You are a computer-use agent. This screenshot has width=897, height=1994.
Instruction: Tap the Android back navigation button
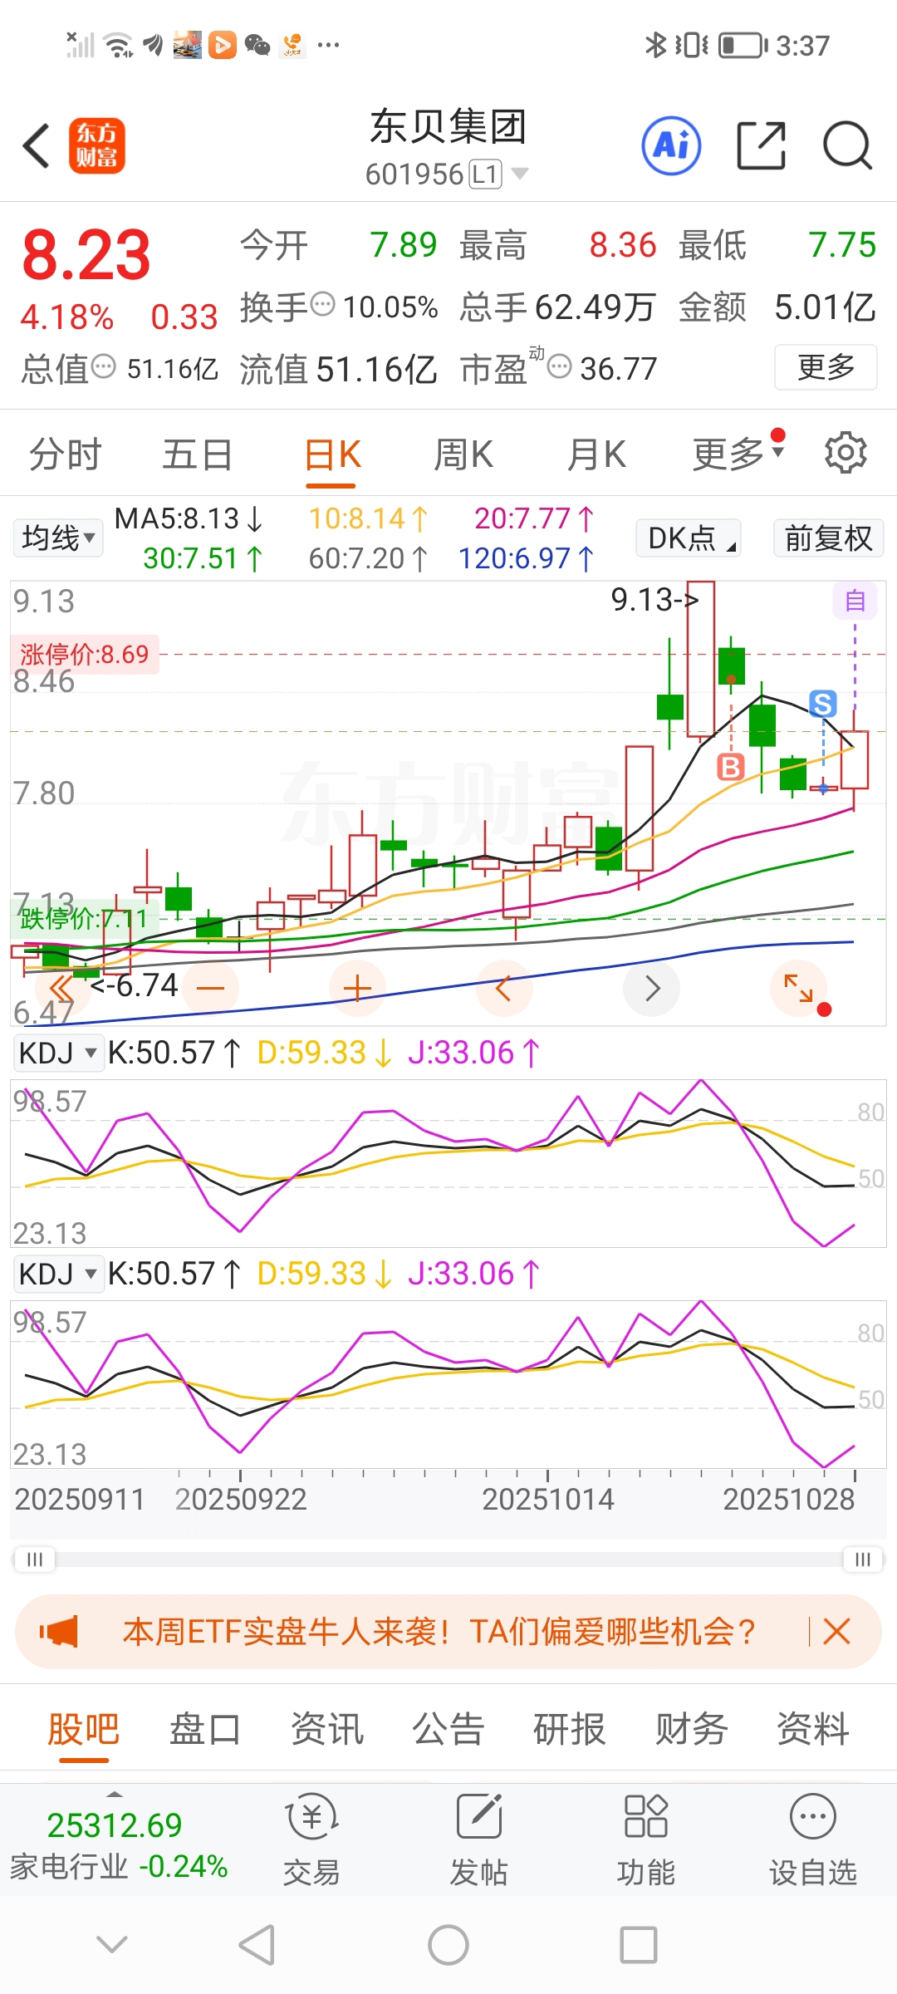point(257,1945)
